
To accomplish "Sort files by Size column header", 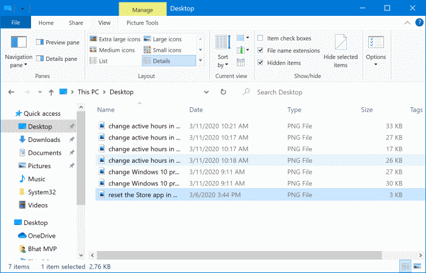I will [366, 110].
